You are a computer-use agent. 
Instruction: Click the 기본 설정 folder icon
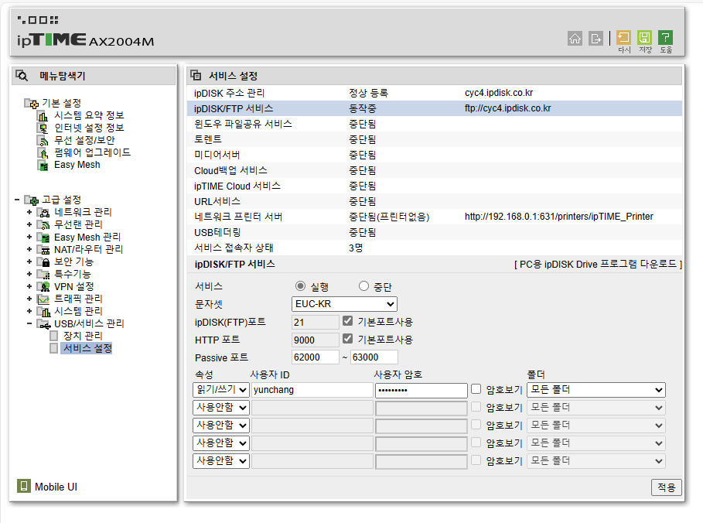pyautogui.click(x=32, y=104)
